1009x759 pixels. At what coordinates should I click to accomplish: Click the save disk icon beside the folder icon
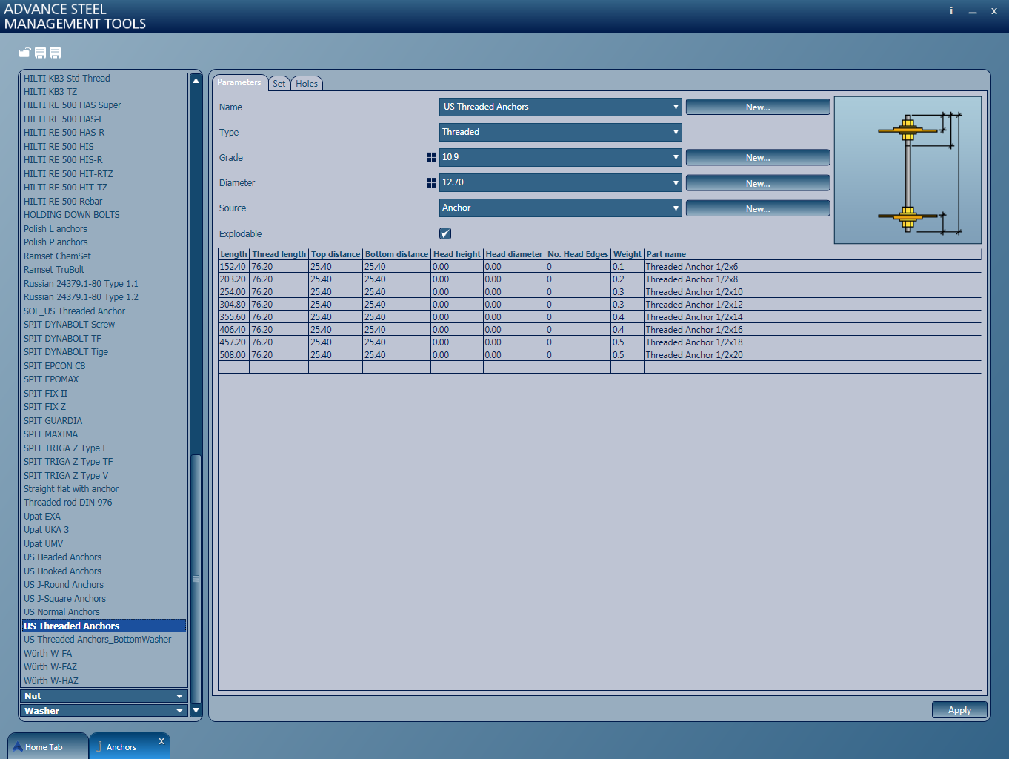(41, 53)
